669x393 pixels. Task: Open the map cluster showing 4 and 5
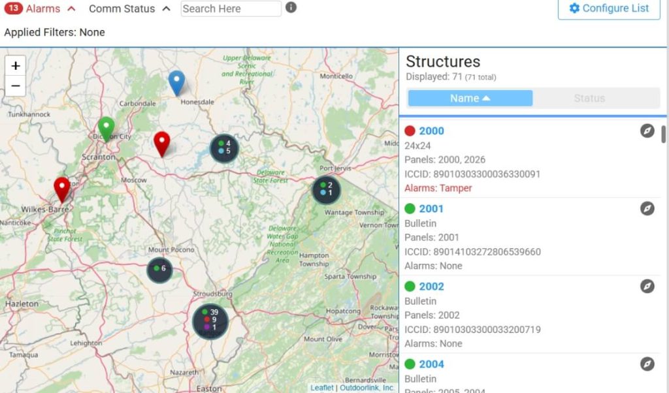point(224,148)
